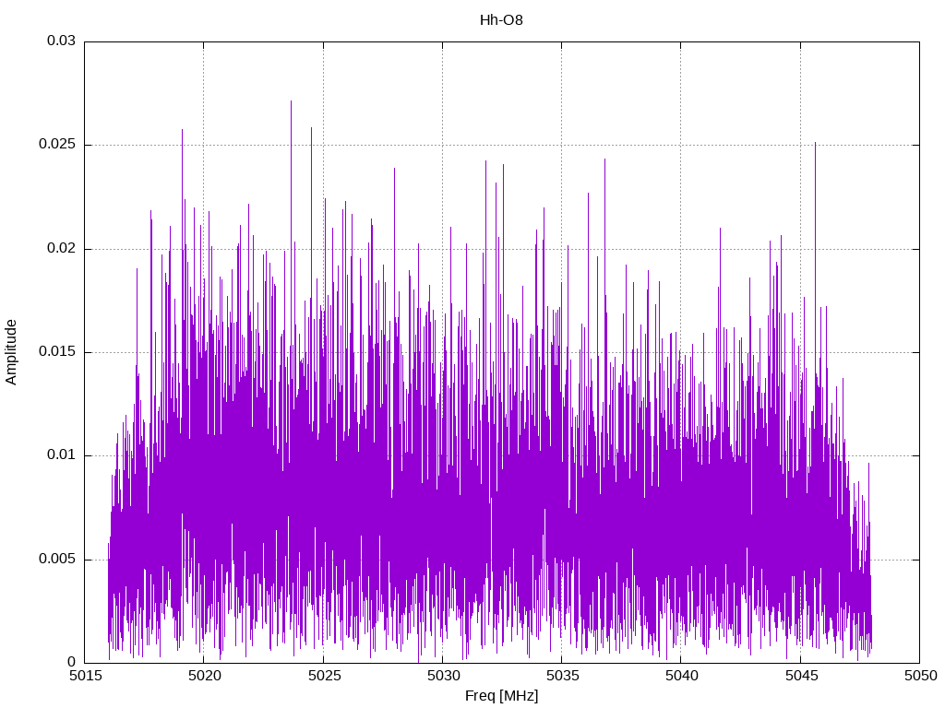Screen dimensions: 945x708
Task: Click the 5015 x-axis tick label
Action: click(84, 676)
